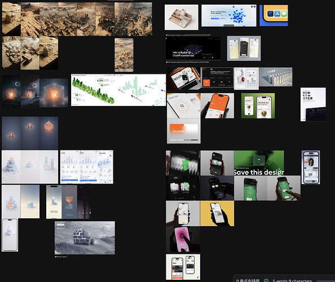
Task: Select the gray 3D block row image
Action: [276, 77]
